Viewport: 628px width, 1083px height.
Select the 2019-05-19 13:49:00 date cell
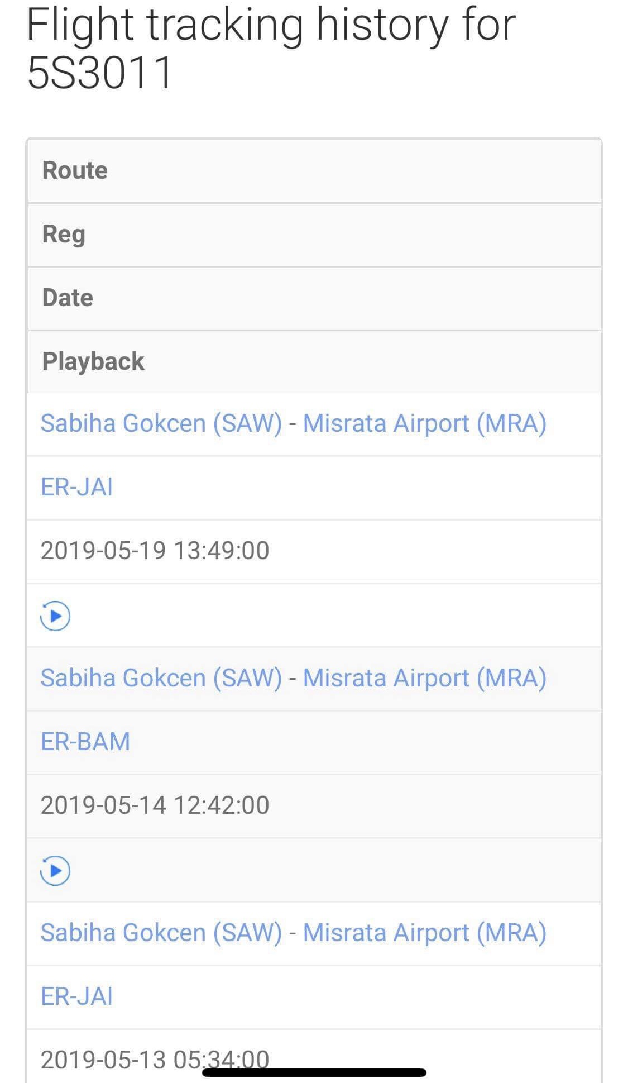tap(155, 551)
